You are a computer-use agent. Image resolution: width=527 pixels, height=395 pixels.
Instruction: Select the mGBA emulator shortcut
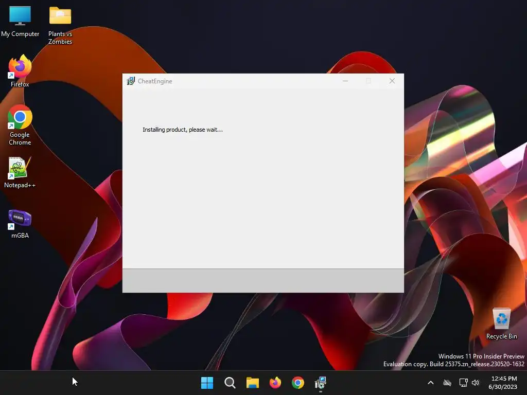pos(20,224)
